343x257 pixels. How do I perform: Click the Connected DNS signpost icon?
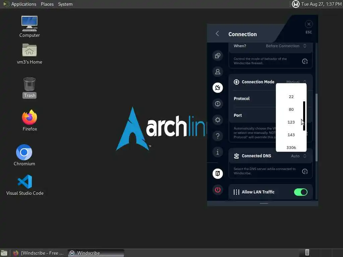[x=236, y=156]
